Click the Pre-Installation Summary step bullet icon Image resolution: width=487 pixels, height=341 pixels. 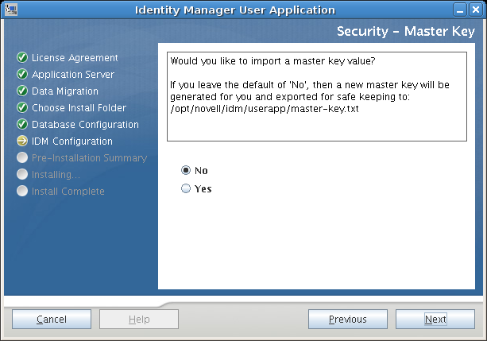22,158
